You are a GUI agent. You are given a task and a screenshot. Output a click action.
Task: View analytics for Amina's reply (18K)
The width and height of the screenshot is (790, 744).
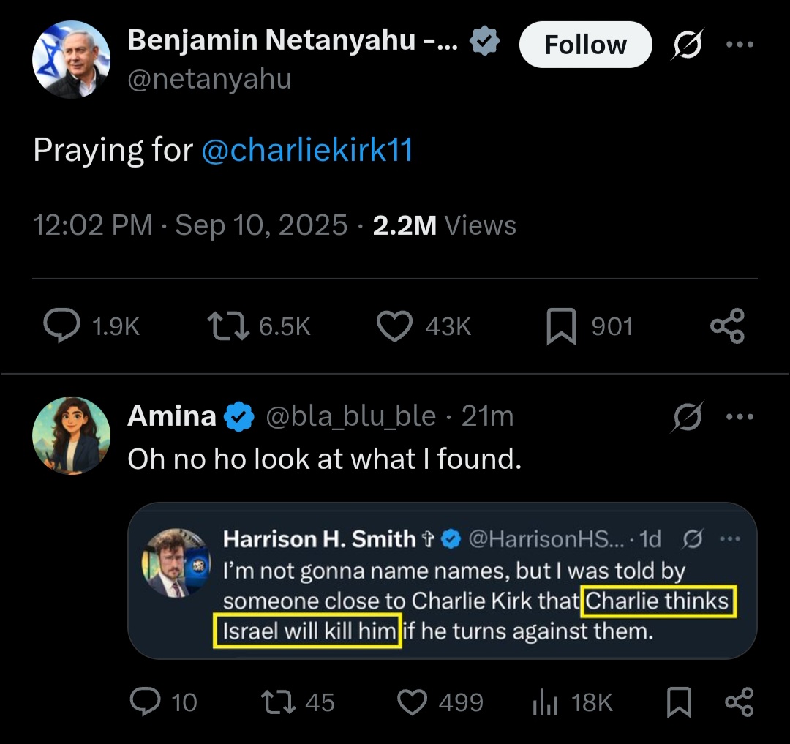coord(545,702)
